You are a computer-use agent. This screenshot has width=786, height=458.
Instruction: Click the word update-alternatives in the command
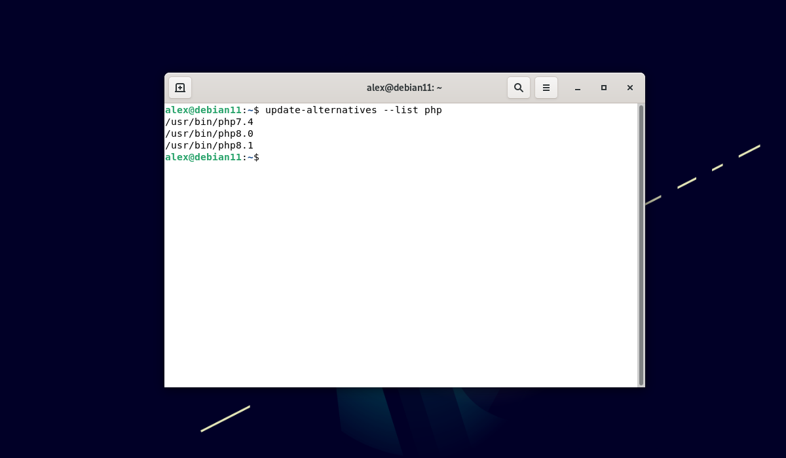click(321, 110)
